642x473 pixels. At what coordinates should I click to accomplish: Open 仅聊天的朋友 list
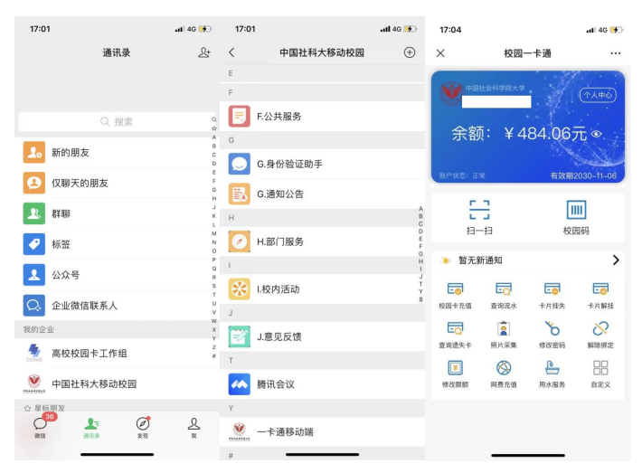(118, 183)
